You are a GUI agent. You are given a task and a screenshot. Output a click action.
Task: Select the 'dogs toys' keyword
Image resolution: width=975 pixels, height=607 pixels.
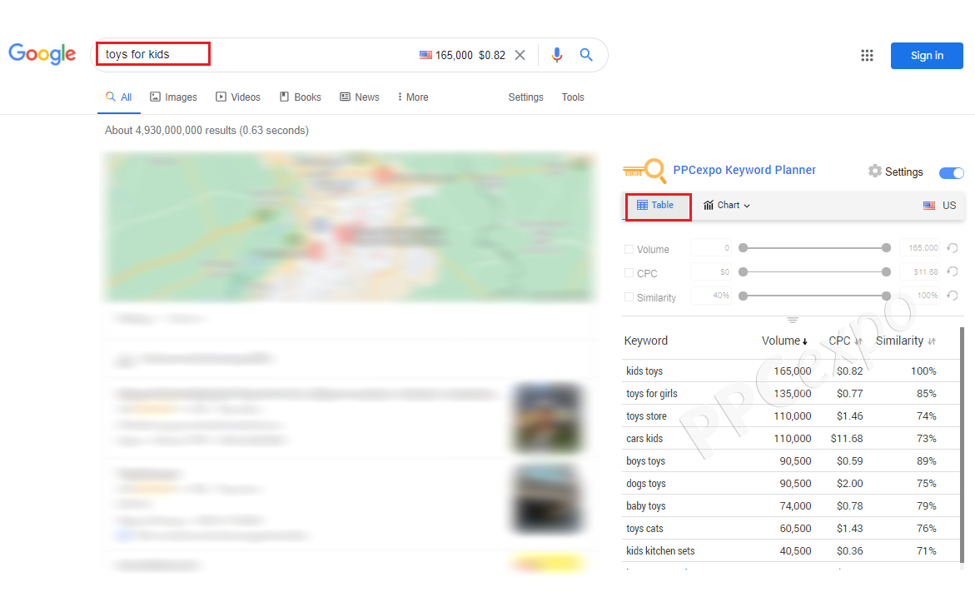click(x=645, y=483)
